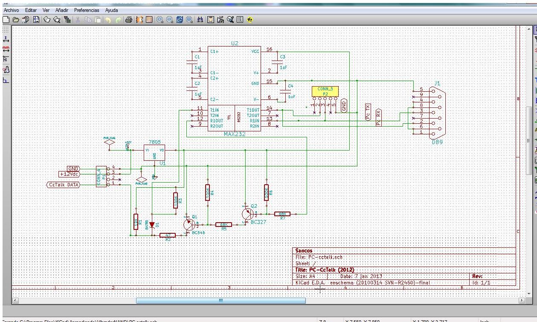Click the Cut scissors icon
This screenshot has width=537, height=322.
coord(78,19)
